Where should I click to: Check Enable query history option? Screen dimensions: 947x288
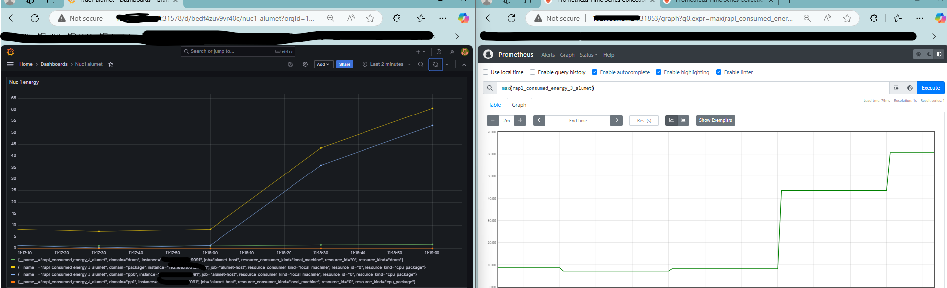pos(532,72)
